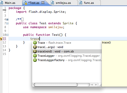Click line number 15 in gutter
Screen dimensions: 127x93
[x=4, y=54]
